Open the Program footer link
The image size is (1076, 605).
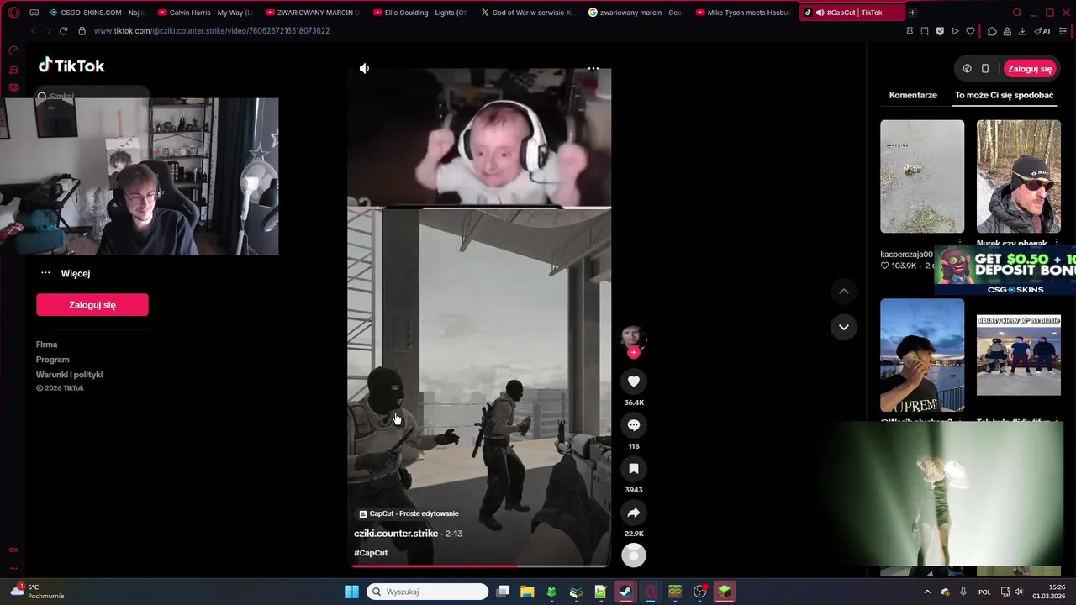coord(52,360)
